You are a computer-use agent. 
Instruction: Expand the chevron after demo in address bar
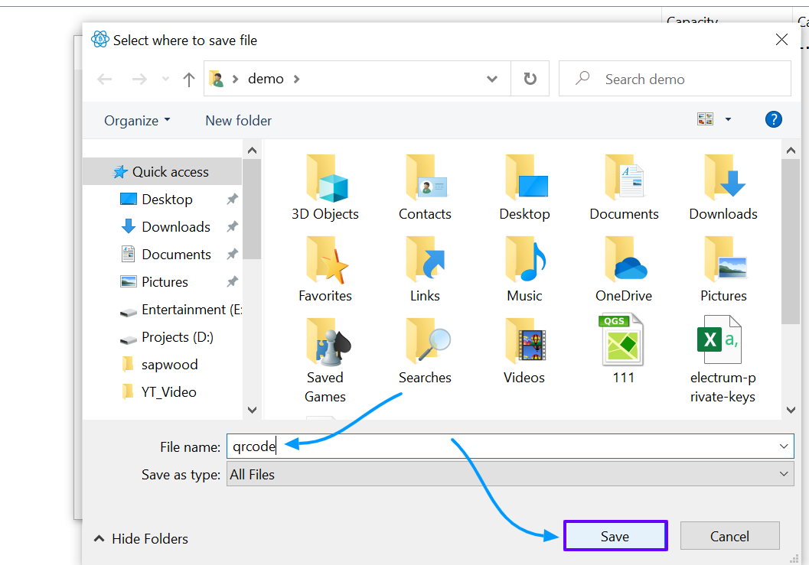[x=297, y=79]
